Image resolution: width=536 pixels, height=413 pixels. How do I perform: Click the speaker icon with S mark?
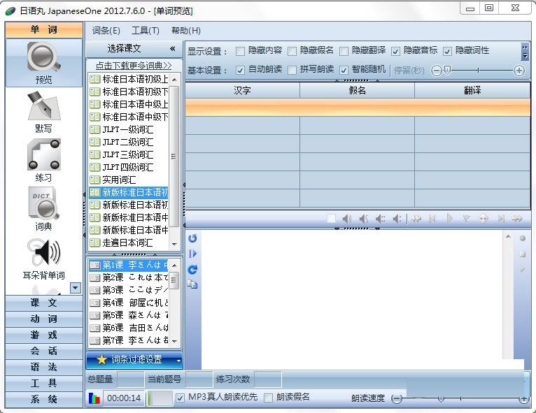[364, 219]
